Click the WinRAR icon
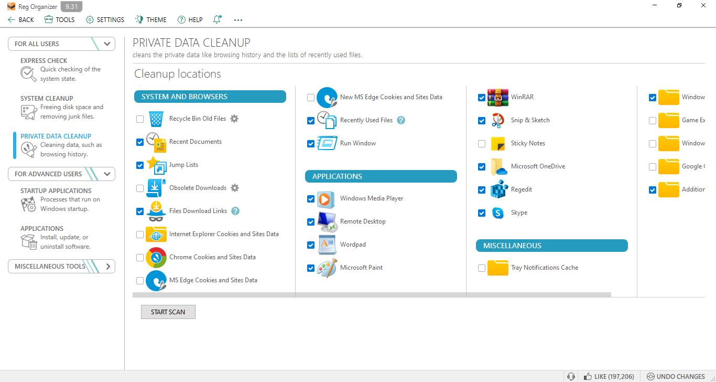Viewport: 716px width, 382px height. click(498, 97)
